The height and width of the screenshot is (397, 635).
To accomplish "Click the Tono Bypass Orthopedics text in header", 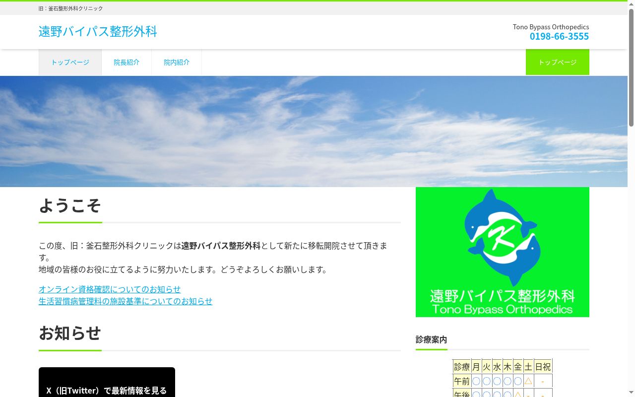I will 551,27.
